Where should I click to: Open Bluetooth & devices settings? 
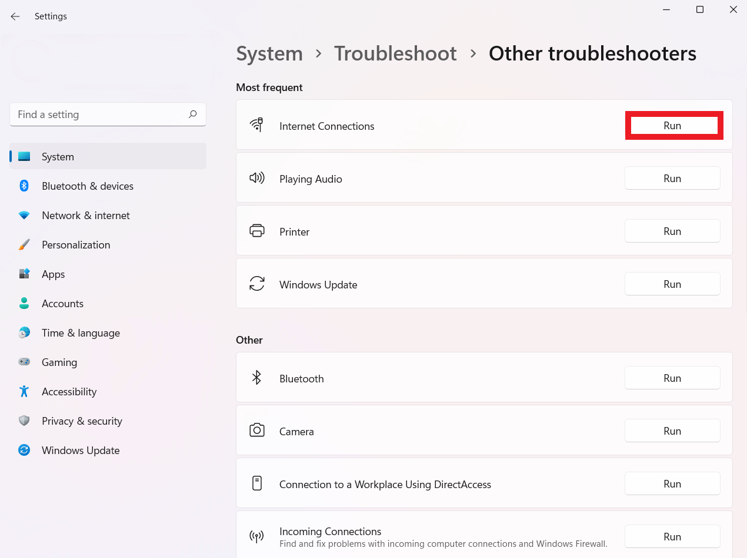(87, 186)
